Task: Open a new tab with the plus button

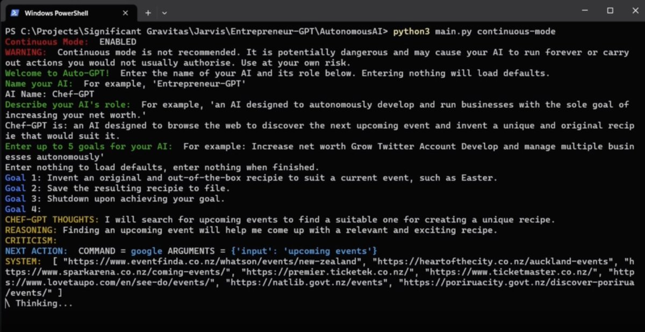Action: [x=148, y=13]
